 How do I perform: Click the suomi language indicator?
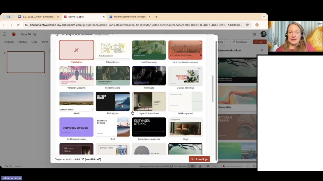click(x=18, y=166)
